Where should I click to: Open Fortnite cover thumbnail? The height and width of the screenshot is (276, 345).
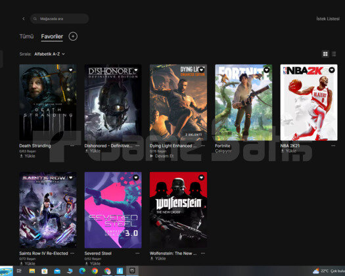(x=244, y=103)
